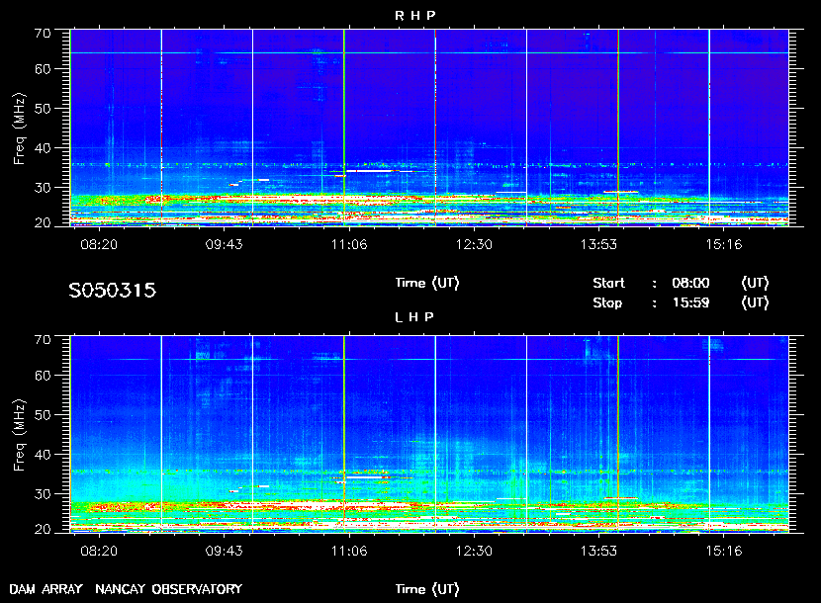The width and height of the screenshot is (821, 603).
Task: Click the Time (UT) label under LHP plot
Action: (x=426, y=589)
